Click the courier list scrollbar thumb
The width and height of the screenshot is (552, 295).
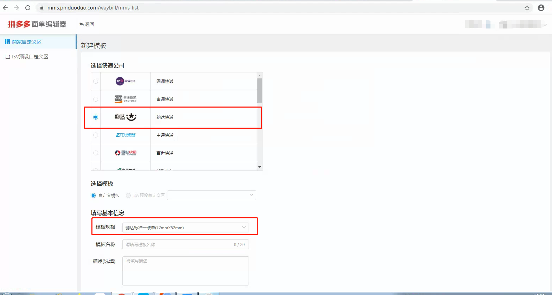pyautogui.click(x=259, y=91)
